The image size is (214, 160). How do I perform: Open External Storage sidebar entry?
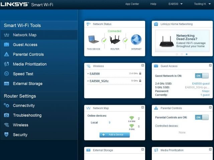pyautogui.click(x=39, y=84)
